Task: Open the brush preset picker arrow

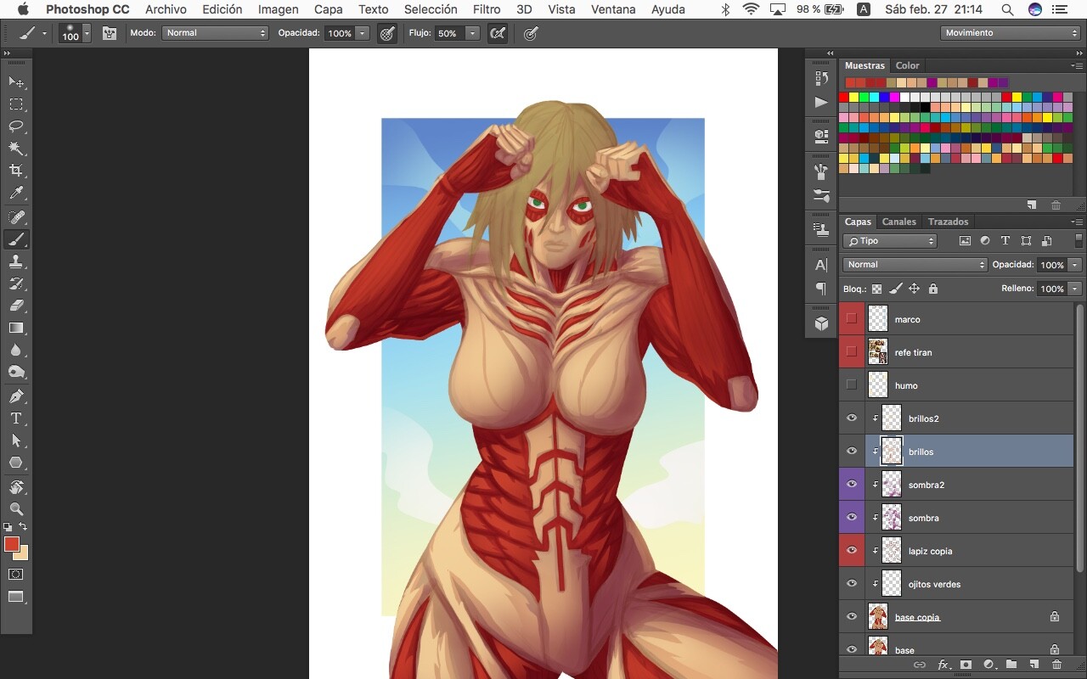Action: [x=87, y=33]
